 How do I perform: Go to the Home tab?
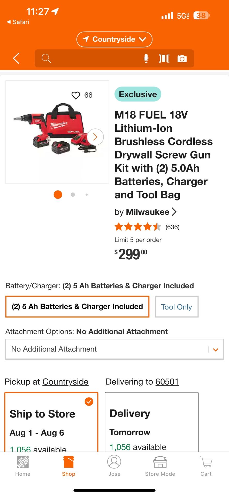click(x=23, y=466)
